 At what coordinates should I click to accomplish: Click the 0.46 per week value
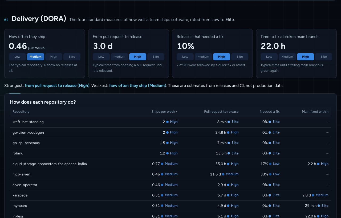(27, 46)
